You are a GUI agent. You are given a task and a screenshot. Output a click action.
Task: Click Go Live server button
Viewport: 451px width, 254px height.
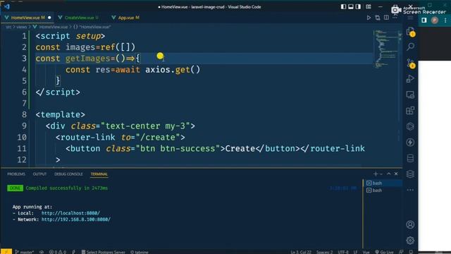(384, 252)
